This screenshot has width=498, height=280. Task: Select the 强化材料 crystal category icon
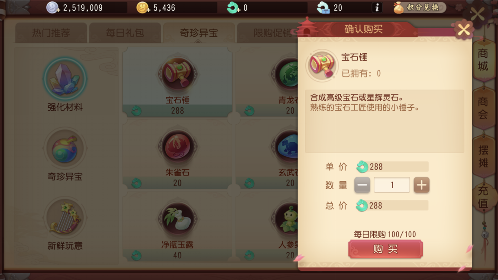pos(65,79)
